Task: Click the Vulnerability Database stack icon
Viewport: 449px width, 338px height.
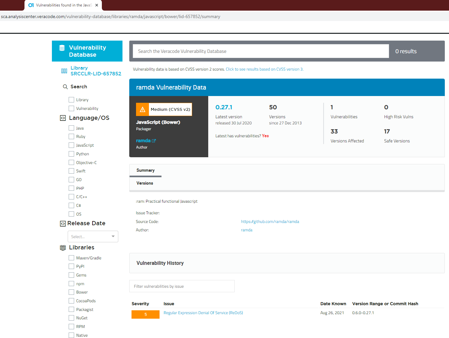Action: (x=62, y=48)
